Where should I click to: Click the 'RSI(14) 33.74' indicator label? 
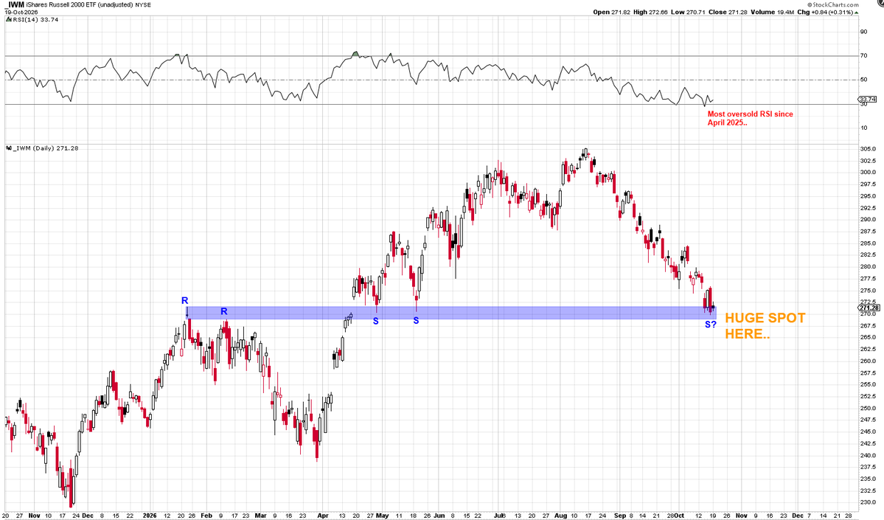pyautogui.click(x=35, y=20)
